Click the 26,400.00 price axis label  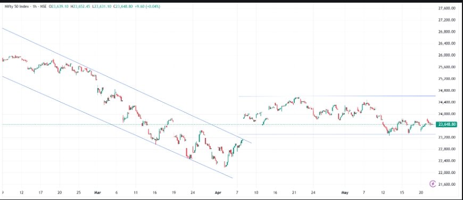[446, 44]
